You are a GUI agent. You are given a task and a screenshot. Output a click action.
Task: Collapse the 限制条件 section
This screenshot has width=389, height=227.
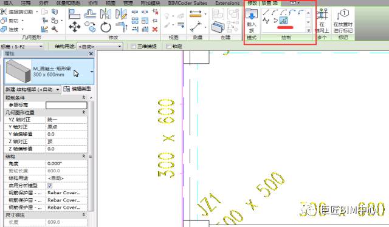click(84, 98)
